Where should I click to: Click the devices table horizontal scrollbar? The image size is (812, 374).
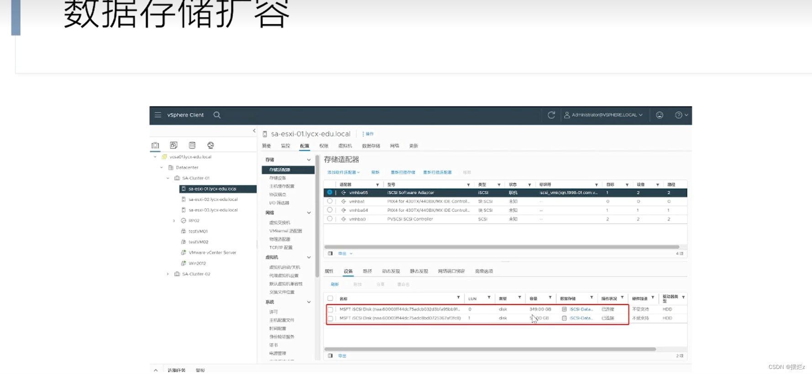(490, 349)
